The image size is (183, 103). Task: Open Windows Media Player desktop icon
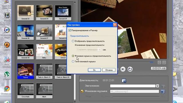coord(7,30)
